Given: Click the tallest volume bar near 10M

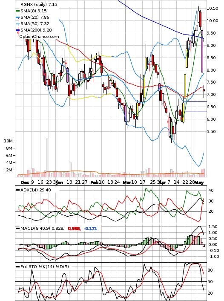Looking at the screenshot, I should 47,158.
